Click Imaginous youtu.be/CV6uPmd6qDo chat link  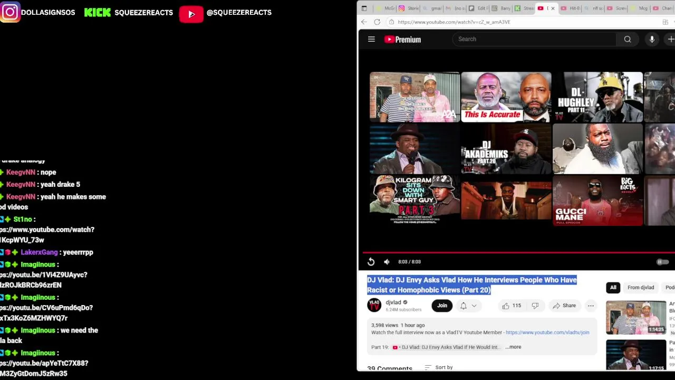click(x=46, y=313)
